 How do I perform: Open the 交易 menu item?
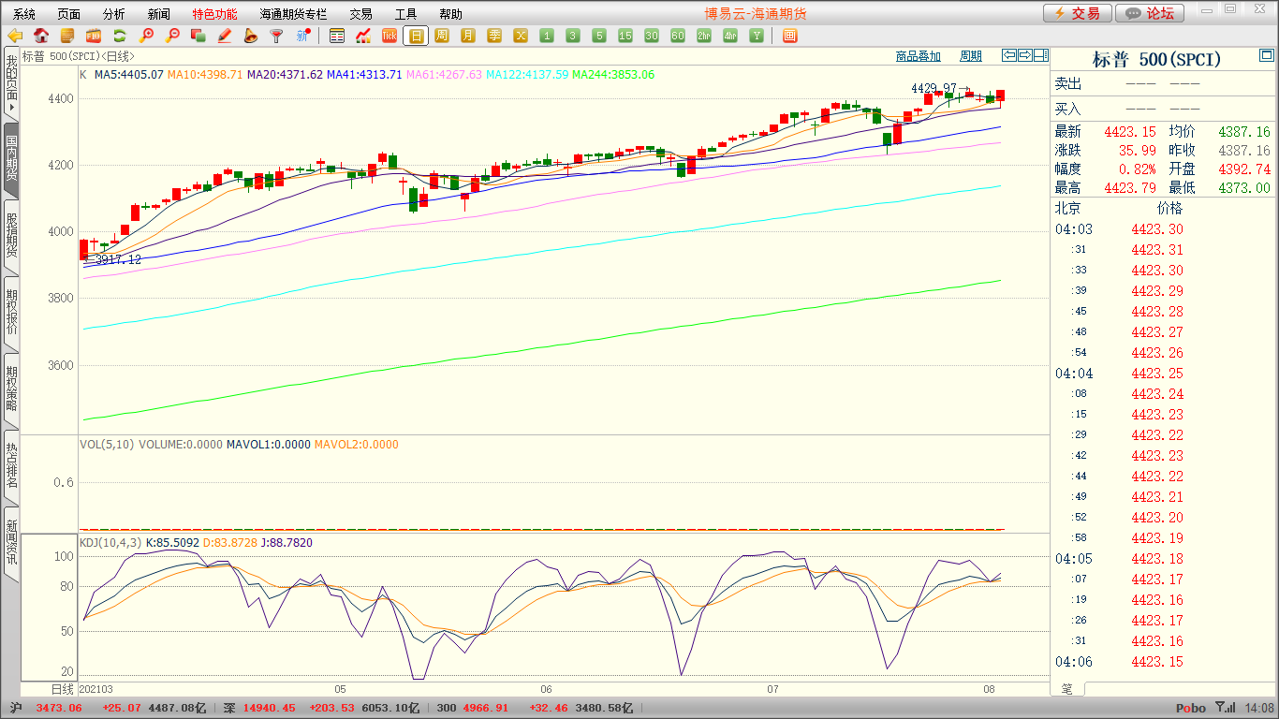click(x=360, y=14)
